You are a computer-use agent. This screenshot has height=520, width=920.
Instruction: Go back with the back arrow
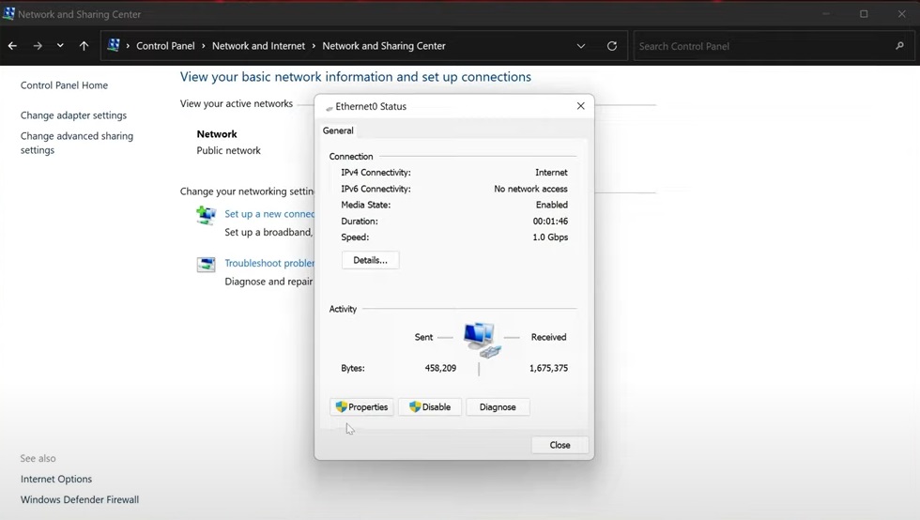(12, 46)
